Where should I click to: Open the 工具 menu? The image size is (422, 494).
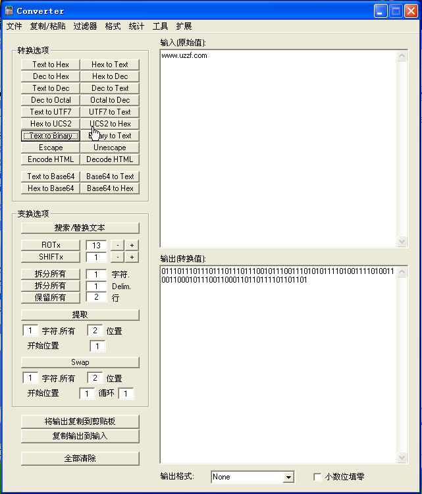coord(160,26)
